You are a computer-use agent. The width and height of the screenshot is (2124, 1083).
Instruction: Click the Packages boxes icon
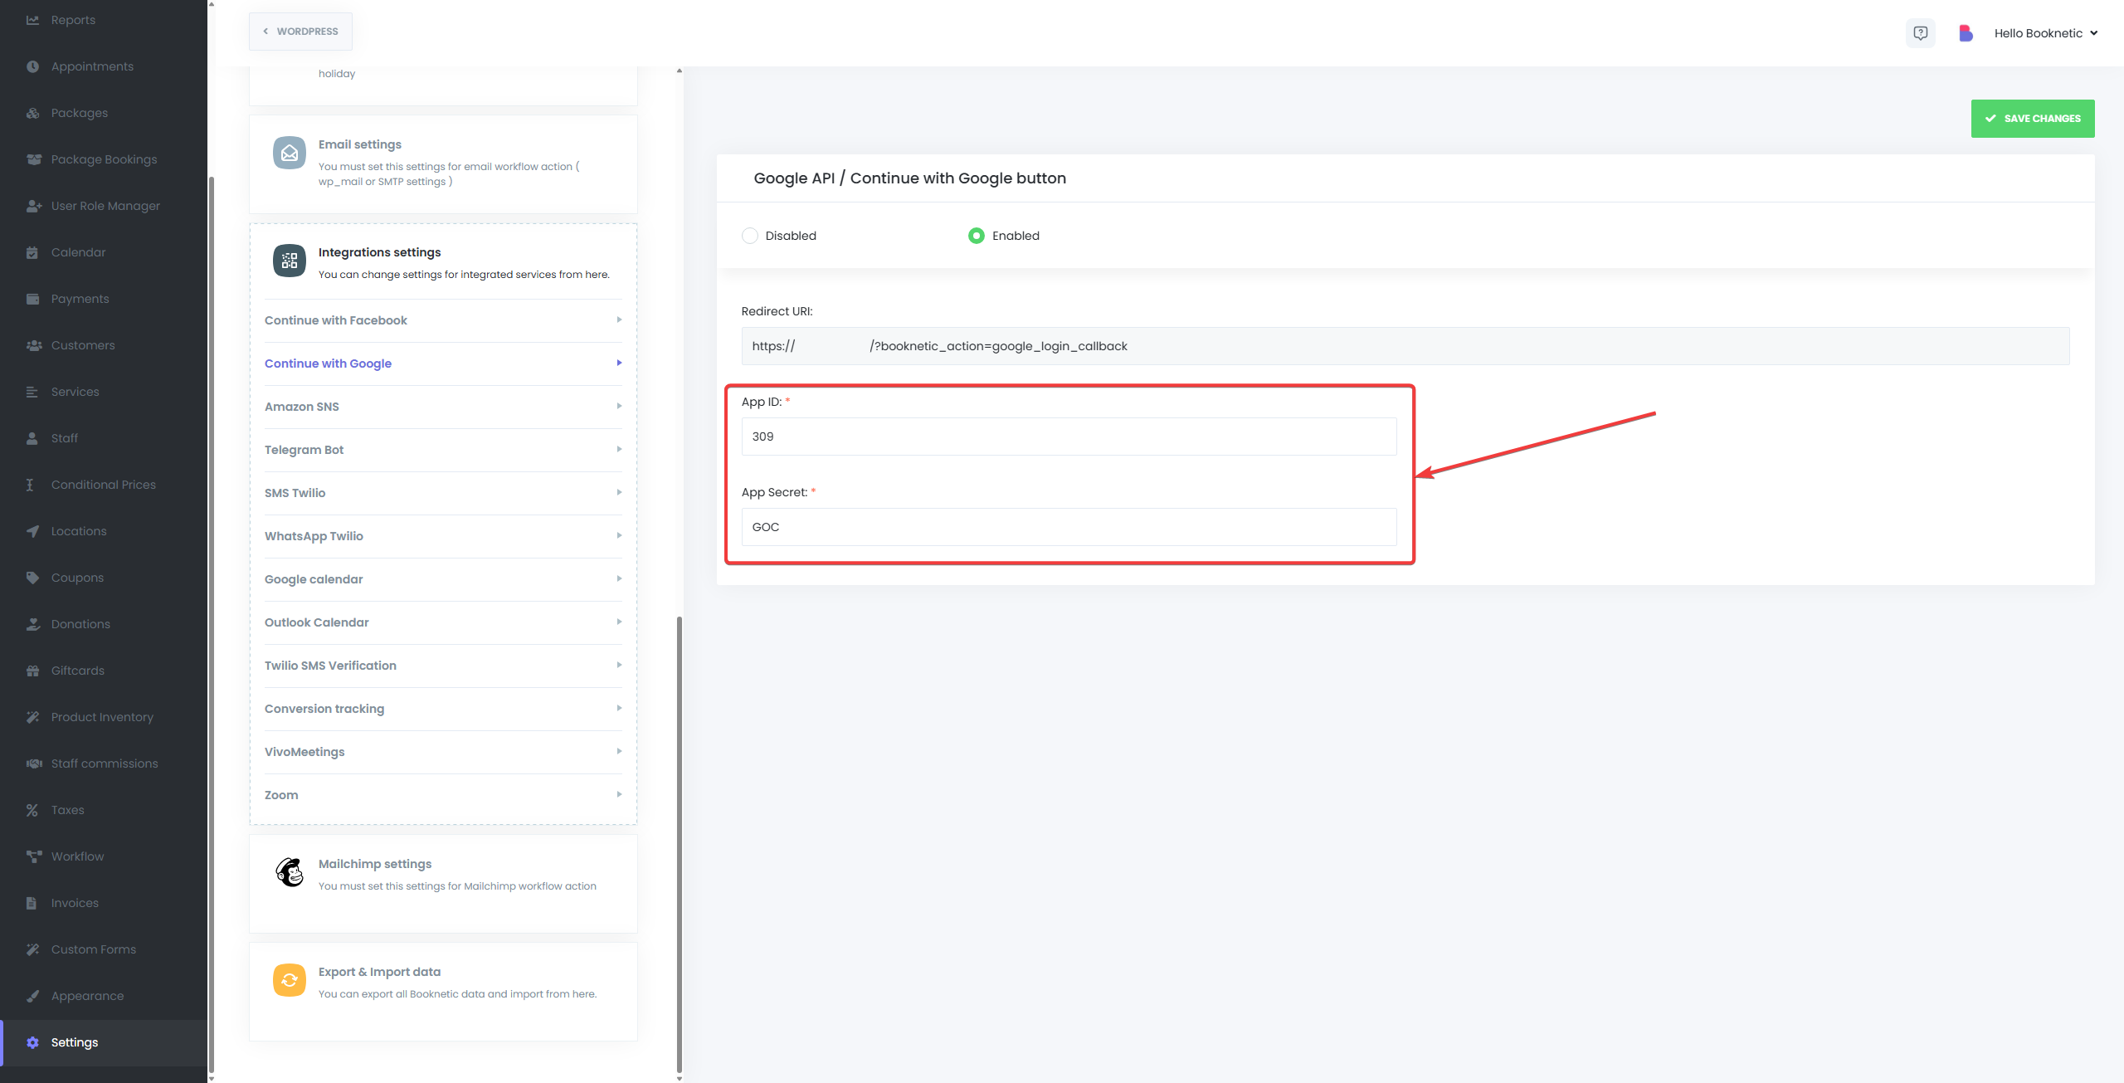point(32,113)
